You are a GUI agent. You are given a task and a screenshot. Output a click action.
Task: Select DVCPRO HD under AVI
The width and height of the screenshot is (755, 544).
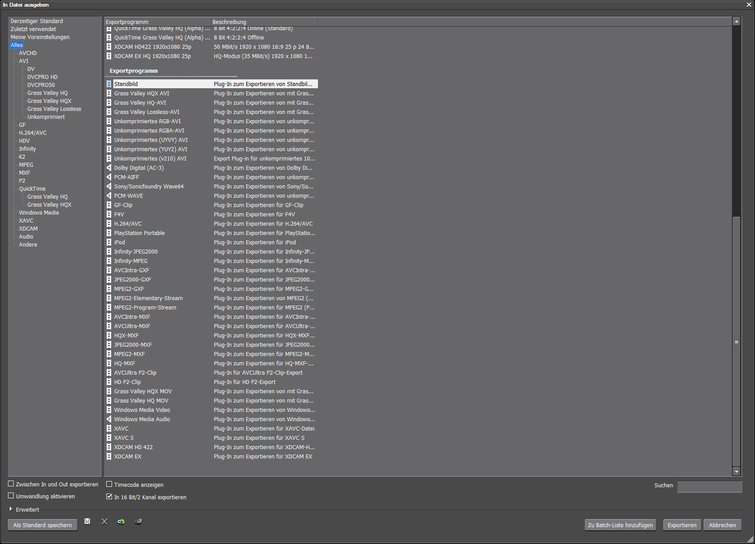pyautogui.click(x=43, y=77)
